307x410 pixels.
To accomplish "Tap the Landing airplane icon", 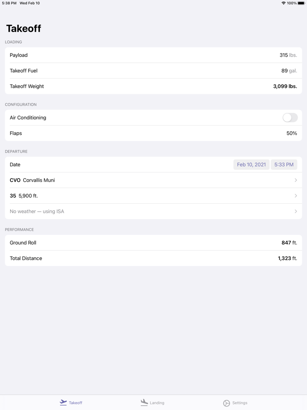I will (x=144, y=403).
